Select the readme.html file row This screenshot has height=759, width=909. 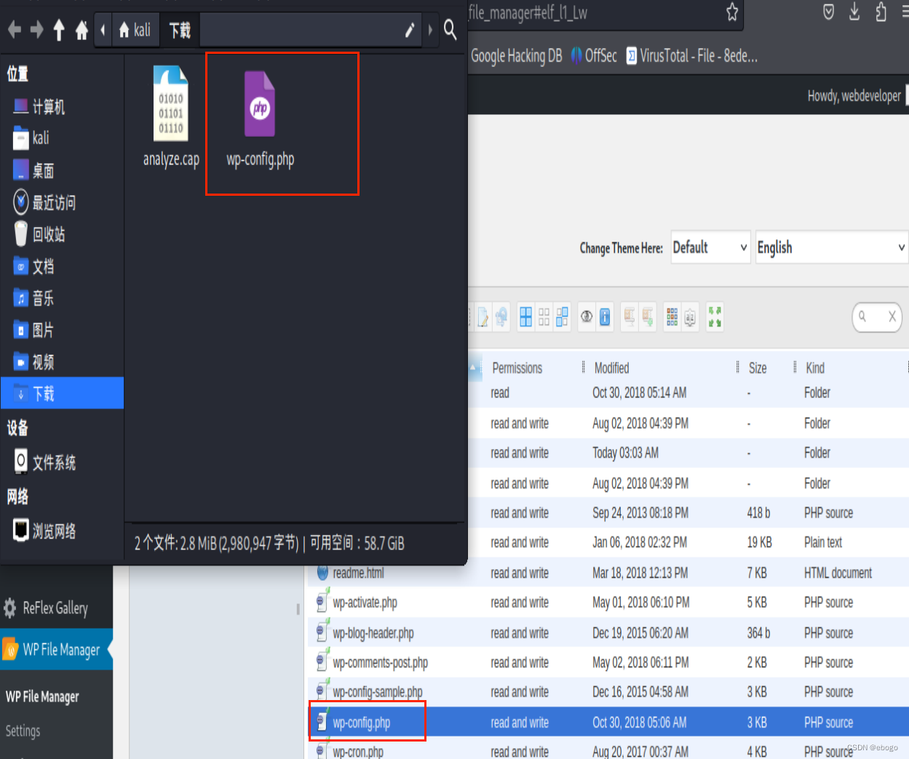(608, 573)
